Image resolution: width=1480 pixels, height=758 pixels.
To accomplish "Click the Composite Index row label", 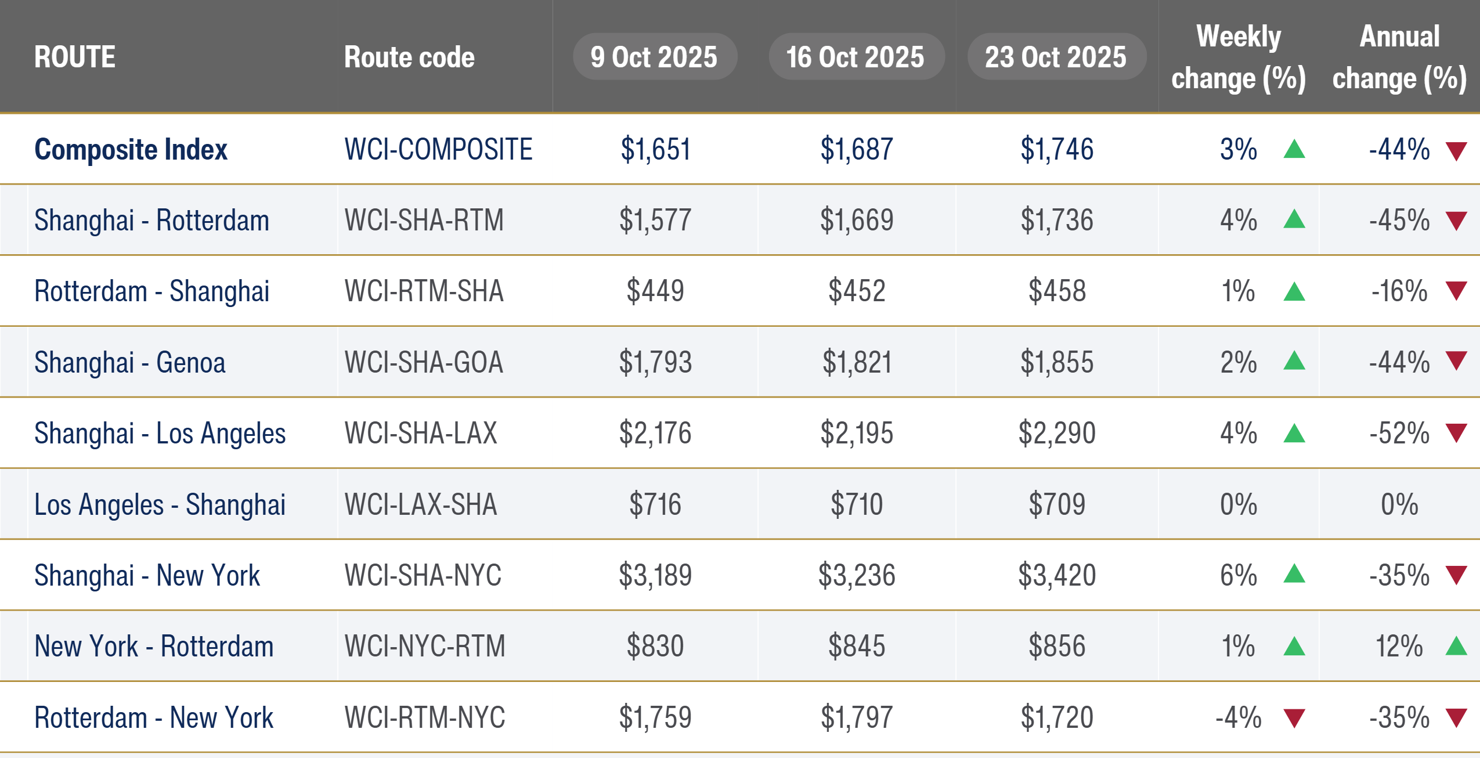I will point(131,150).
